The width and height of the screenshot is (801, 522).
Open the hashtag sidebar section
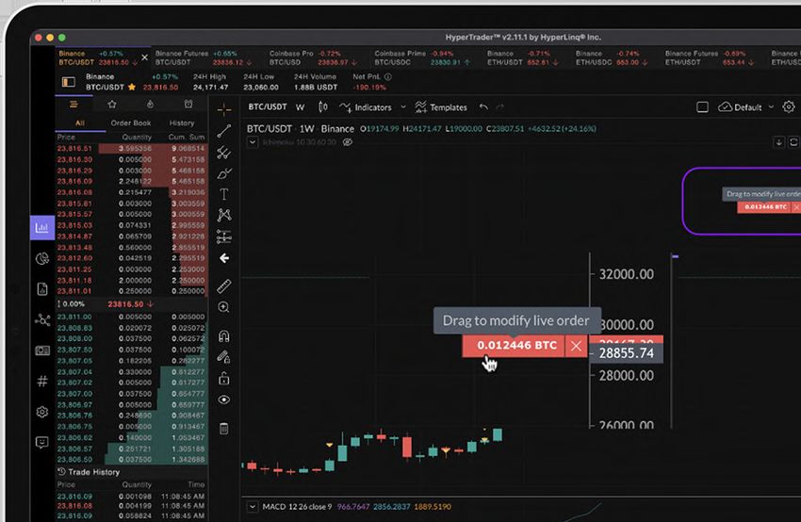click(42, 381)
